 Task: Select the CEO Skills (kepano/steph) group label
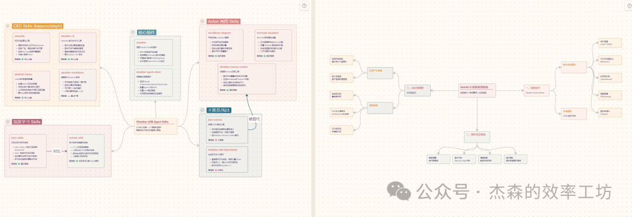[x=37, y=26]
